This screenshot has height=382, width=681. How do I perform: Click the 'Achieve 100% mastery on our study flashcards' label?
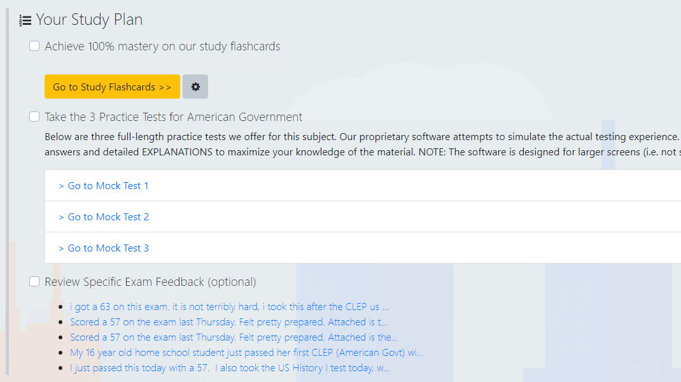[x=162, y=46]
